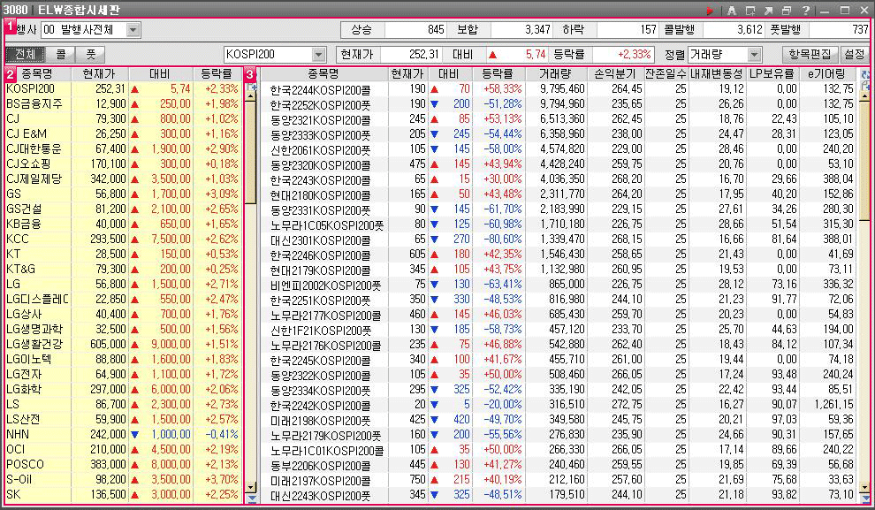Select 신한2061KOSPI200풋 row
The image size is (875, 510).
(558, 149)
